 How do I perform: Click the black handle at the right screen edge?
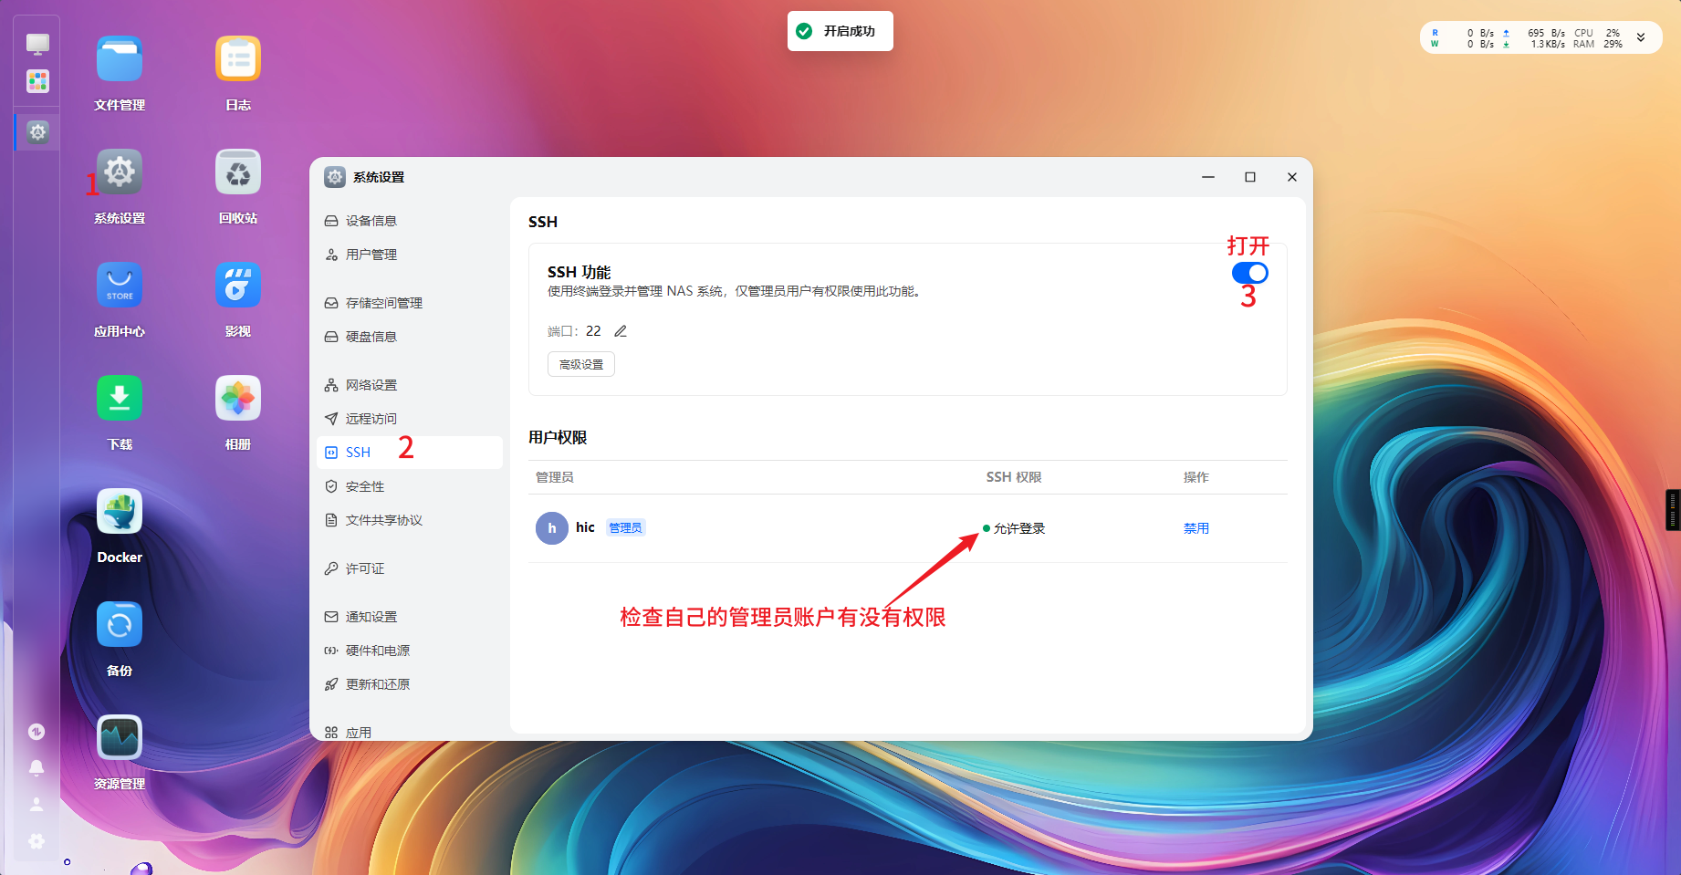click(x=1673, y=510)
